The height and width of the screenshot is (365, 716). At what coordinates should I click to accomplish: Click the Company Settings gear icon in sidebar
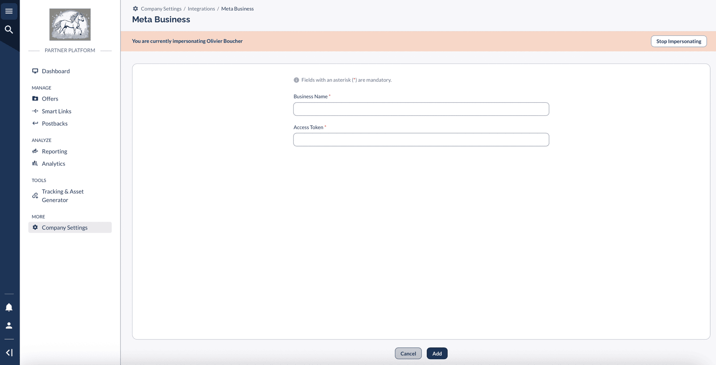(35, 227)
